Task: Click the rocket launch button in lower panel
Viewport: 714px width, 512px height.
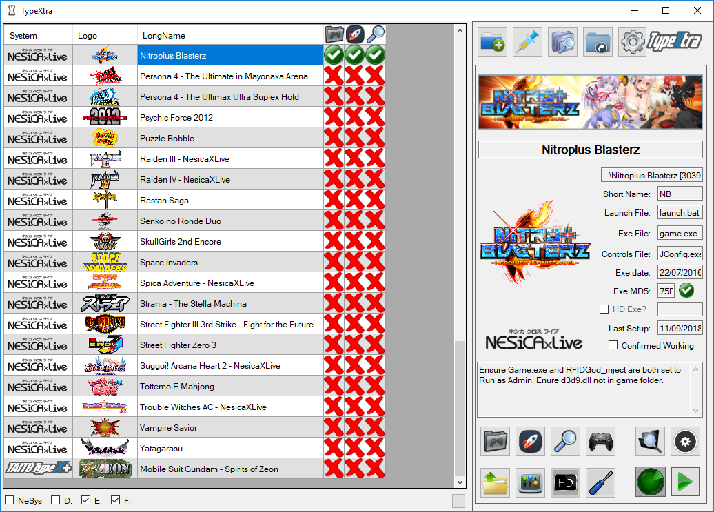Action: 531,441
